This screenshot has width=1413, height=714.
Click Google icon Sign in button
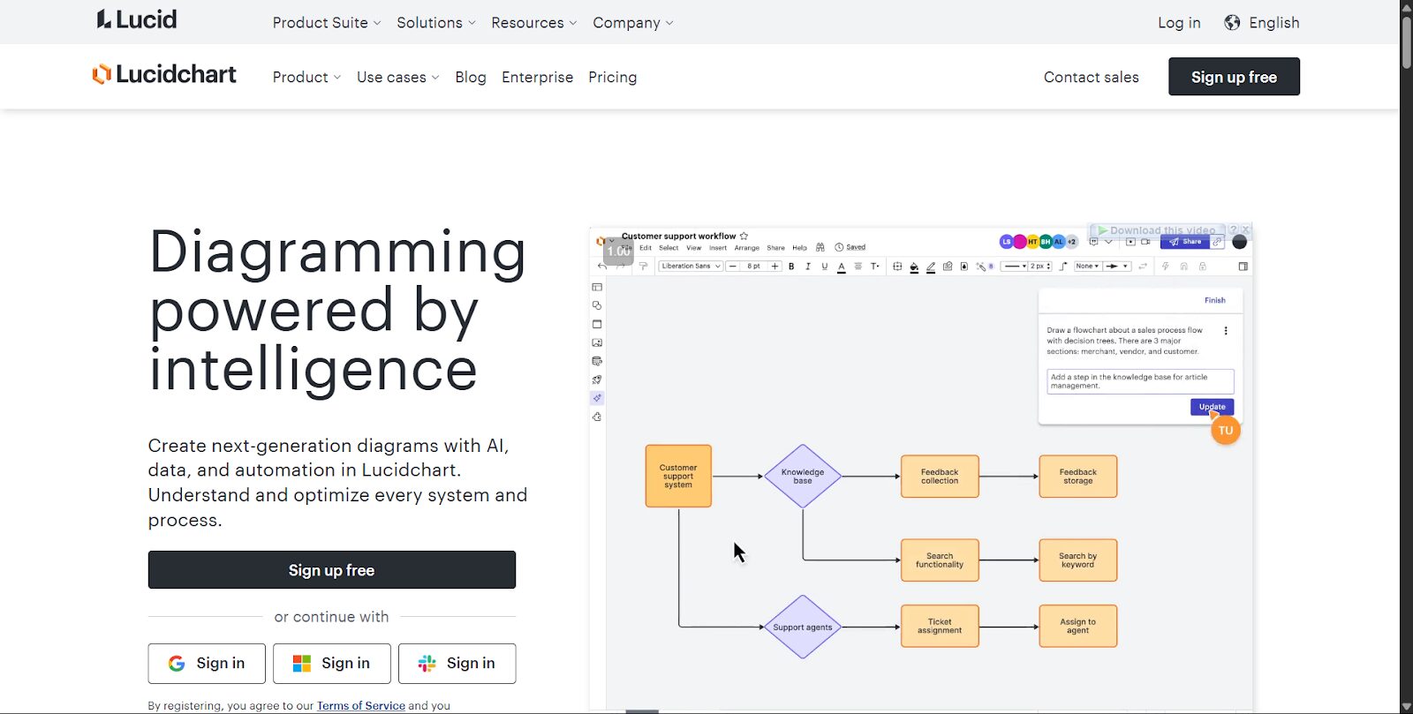click(x=207, y=664)
